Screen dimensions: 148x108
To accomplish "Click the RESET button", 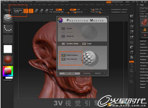I will [x=98, y=73].
